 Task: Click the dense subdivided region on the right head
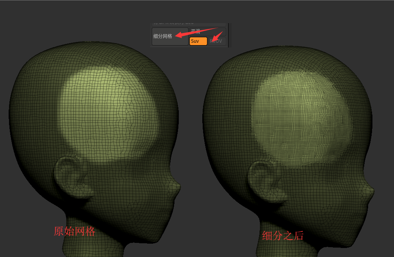(302, 118)
